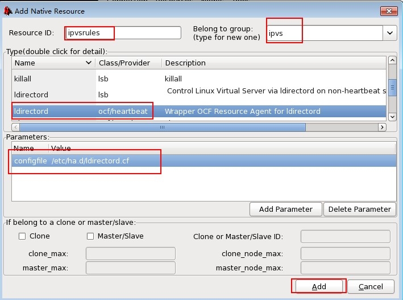This screenshot has height=300, width=403.
Task: Enable the Clone checkbox
Action: tap(22, 236)
